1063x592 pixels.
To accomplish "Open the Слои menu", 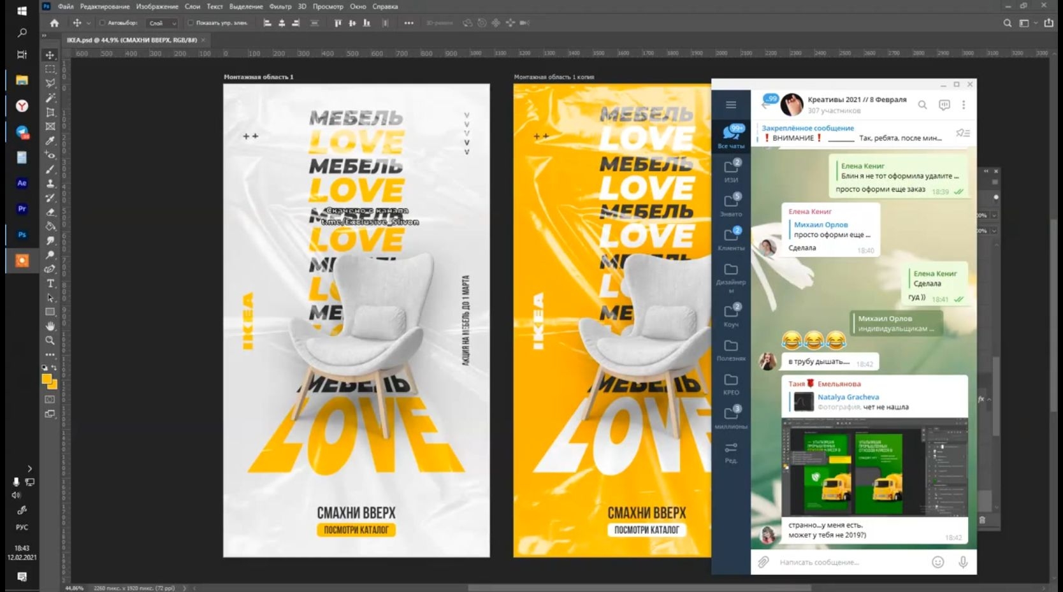I will [192, 6].
